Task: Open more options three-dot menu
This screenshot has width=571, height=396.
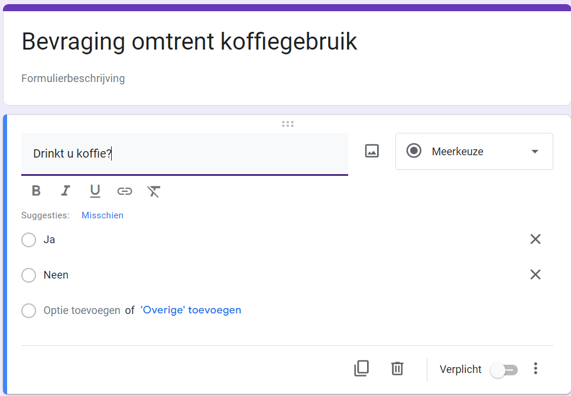Action: point(536,369)
